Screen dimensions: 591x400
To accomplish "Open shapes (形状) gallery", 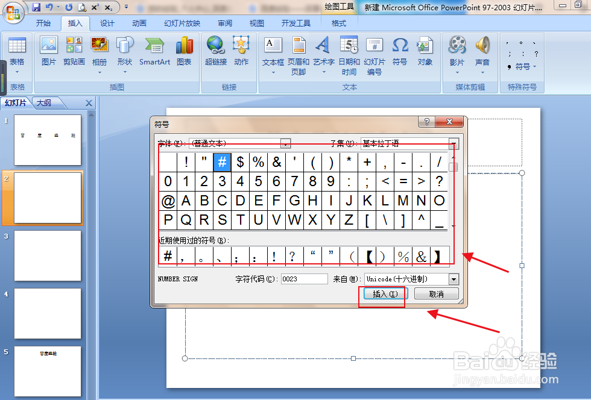I will pos(125,55).
